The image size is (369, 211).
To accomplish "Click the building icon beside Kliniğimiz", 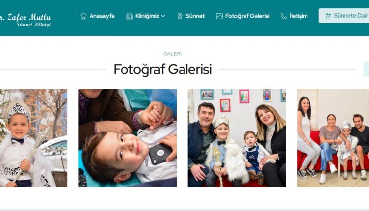I will (x=129, y=16).
